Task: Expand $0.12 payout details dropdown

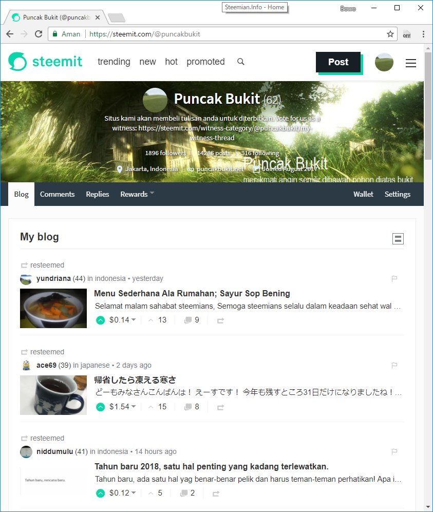Action: click(122, 493)
